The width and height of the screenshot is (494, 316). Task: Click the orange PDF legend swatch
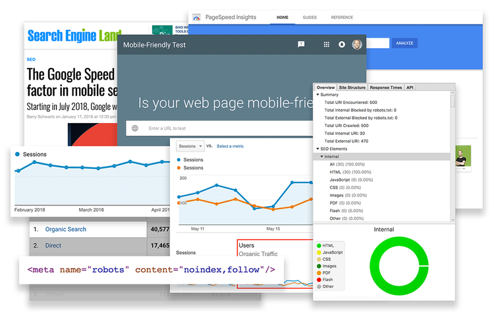pyautogui.click(x=319, y=273)
